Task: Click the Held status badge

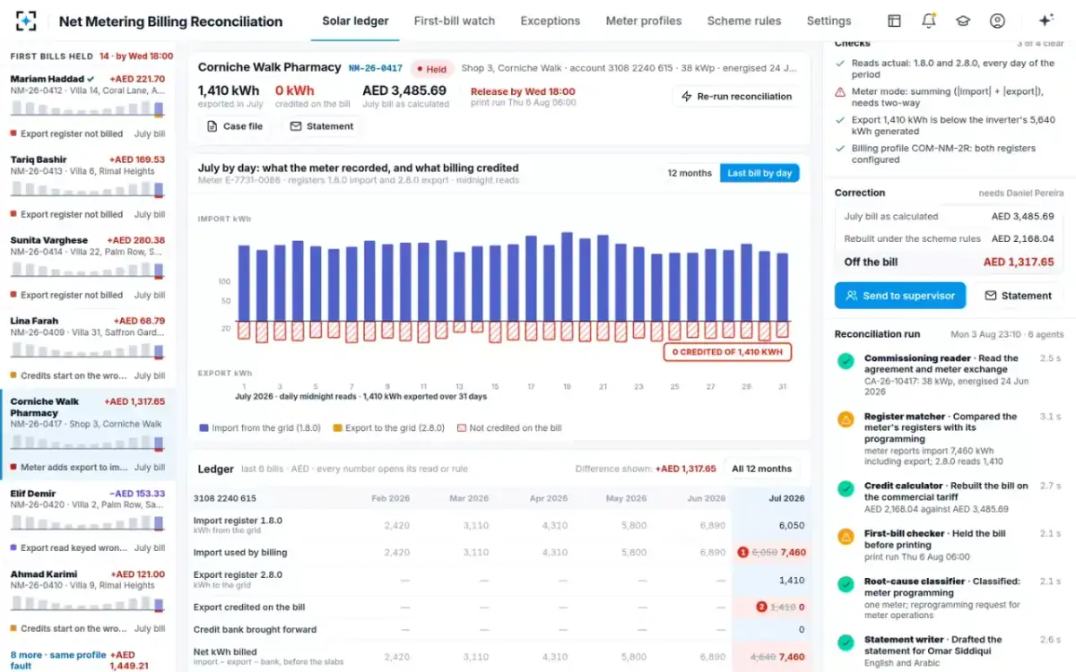Action: click(431, 68)
